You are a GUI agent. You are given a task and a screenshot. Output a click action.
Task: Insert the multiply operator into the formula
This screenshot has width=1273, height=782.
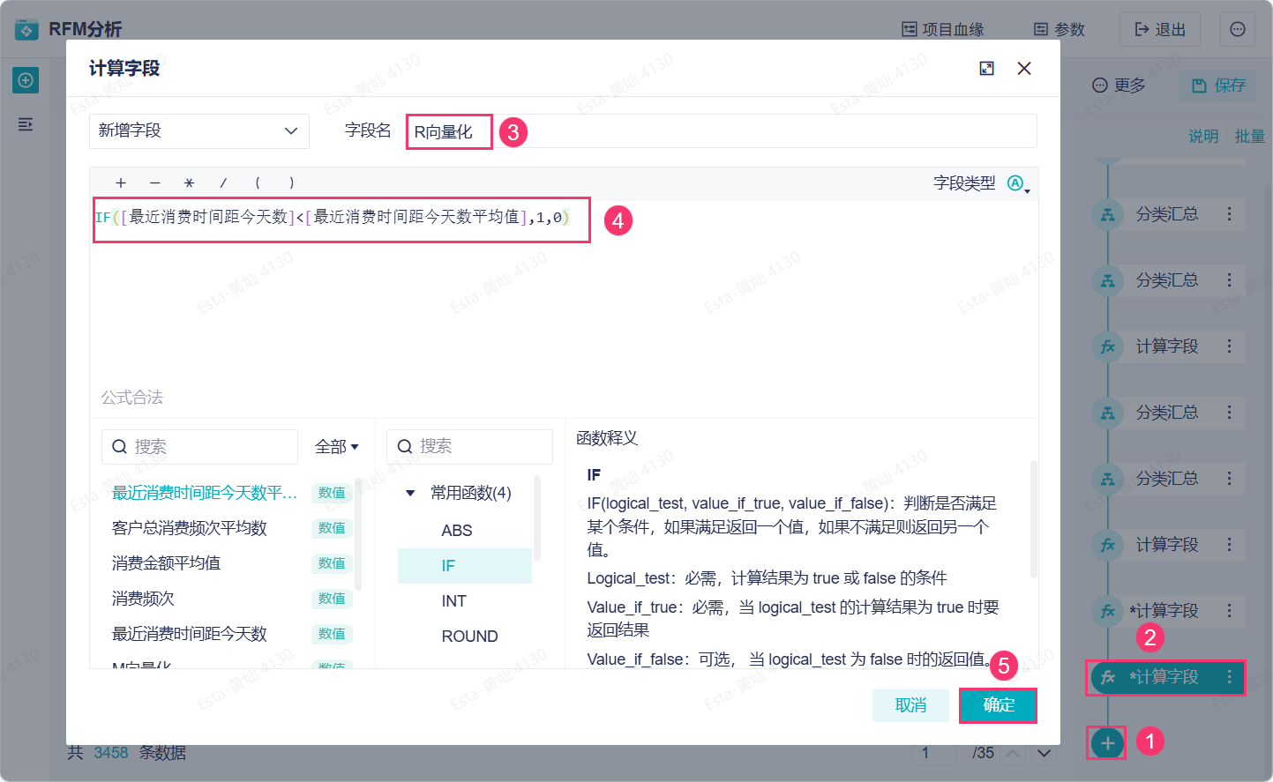(189, 183)
